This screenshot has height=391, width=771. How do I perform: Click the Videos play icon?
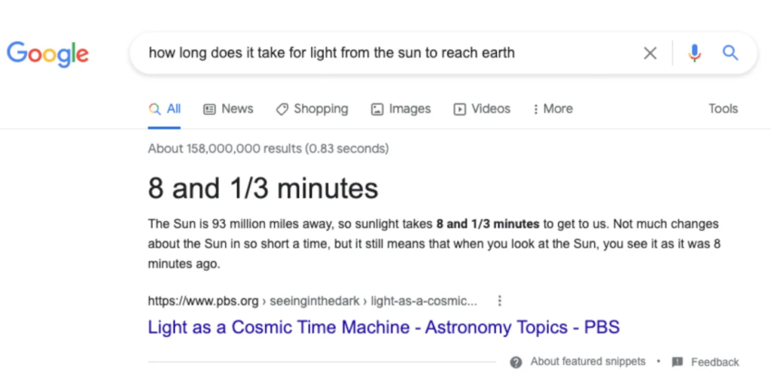pyautogui.click(x=460, y=109)
